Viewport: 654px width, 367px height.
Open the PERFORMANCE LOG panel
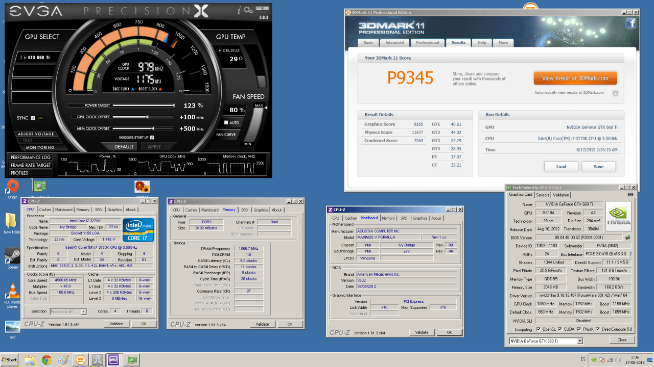(31, 158)
